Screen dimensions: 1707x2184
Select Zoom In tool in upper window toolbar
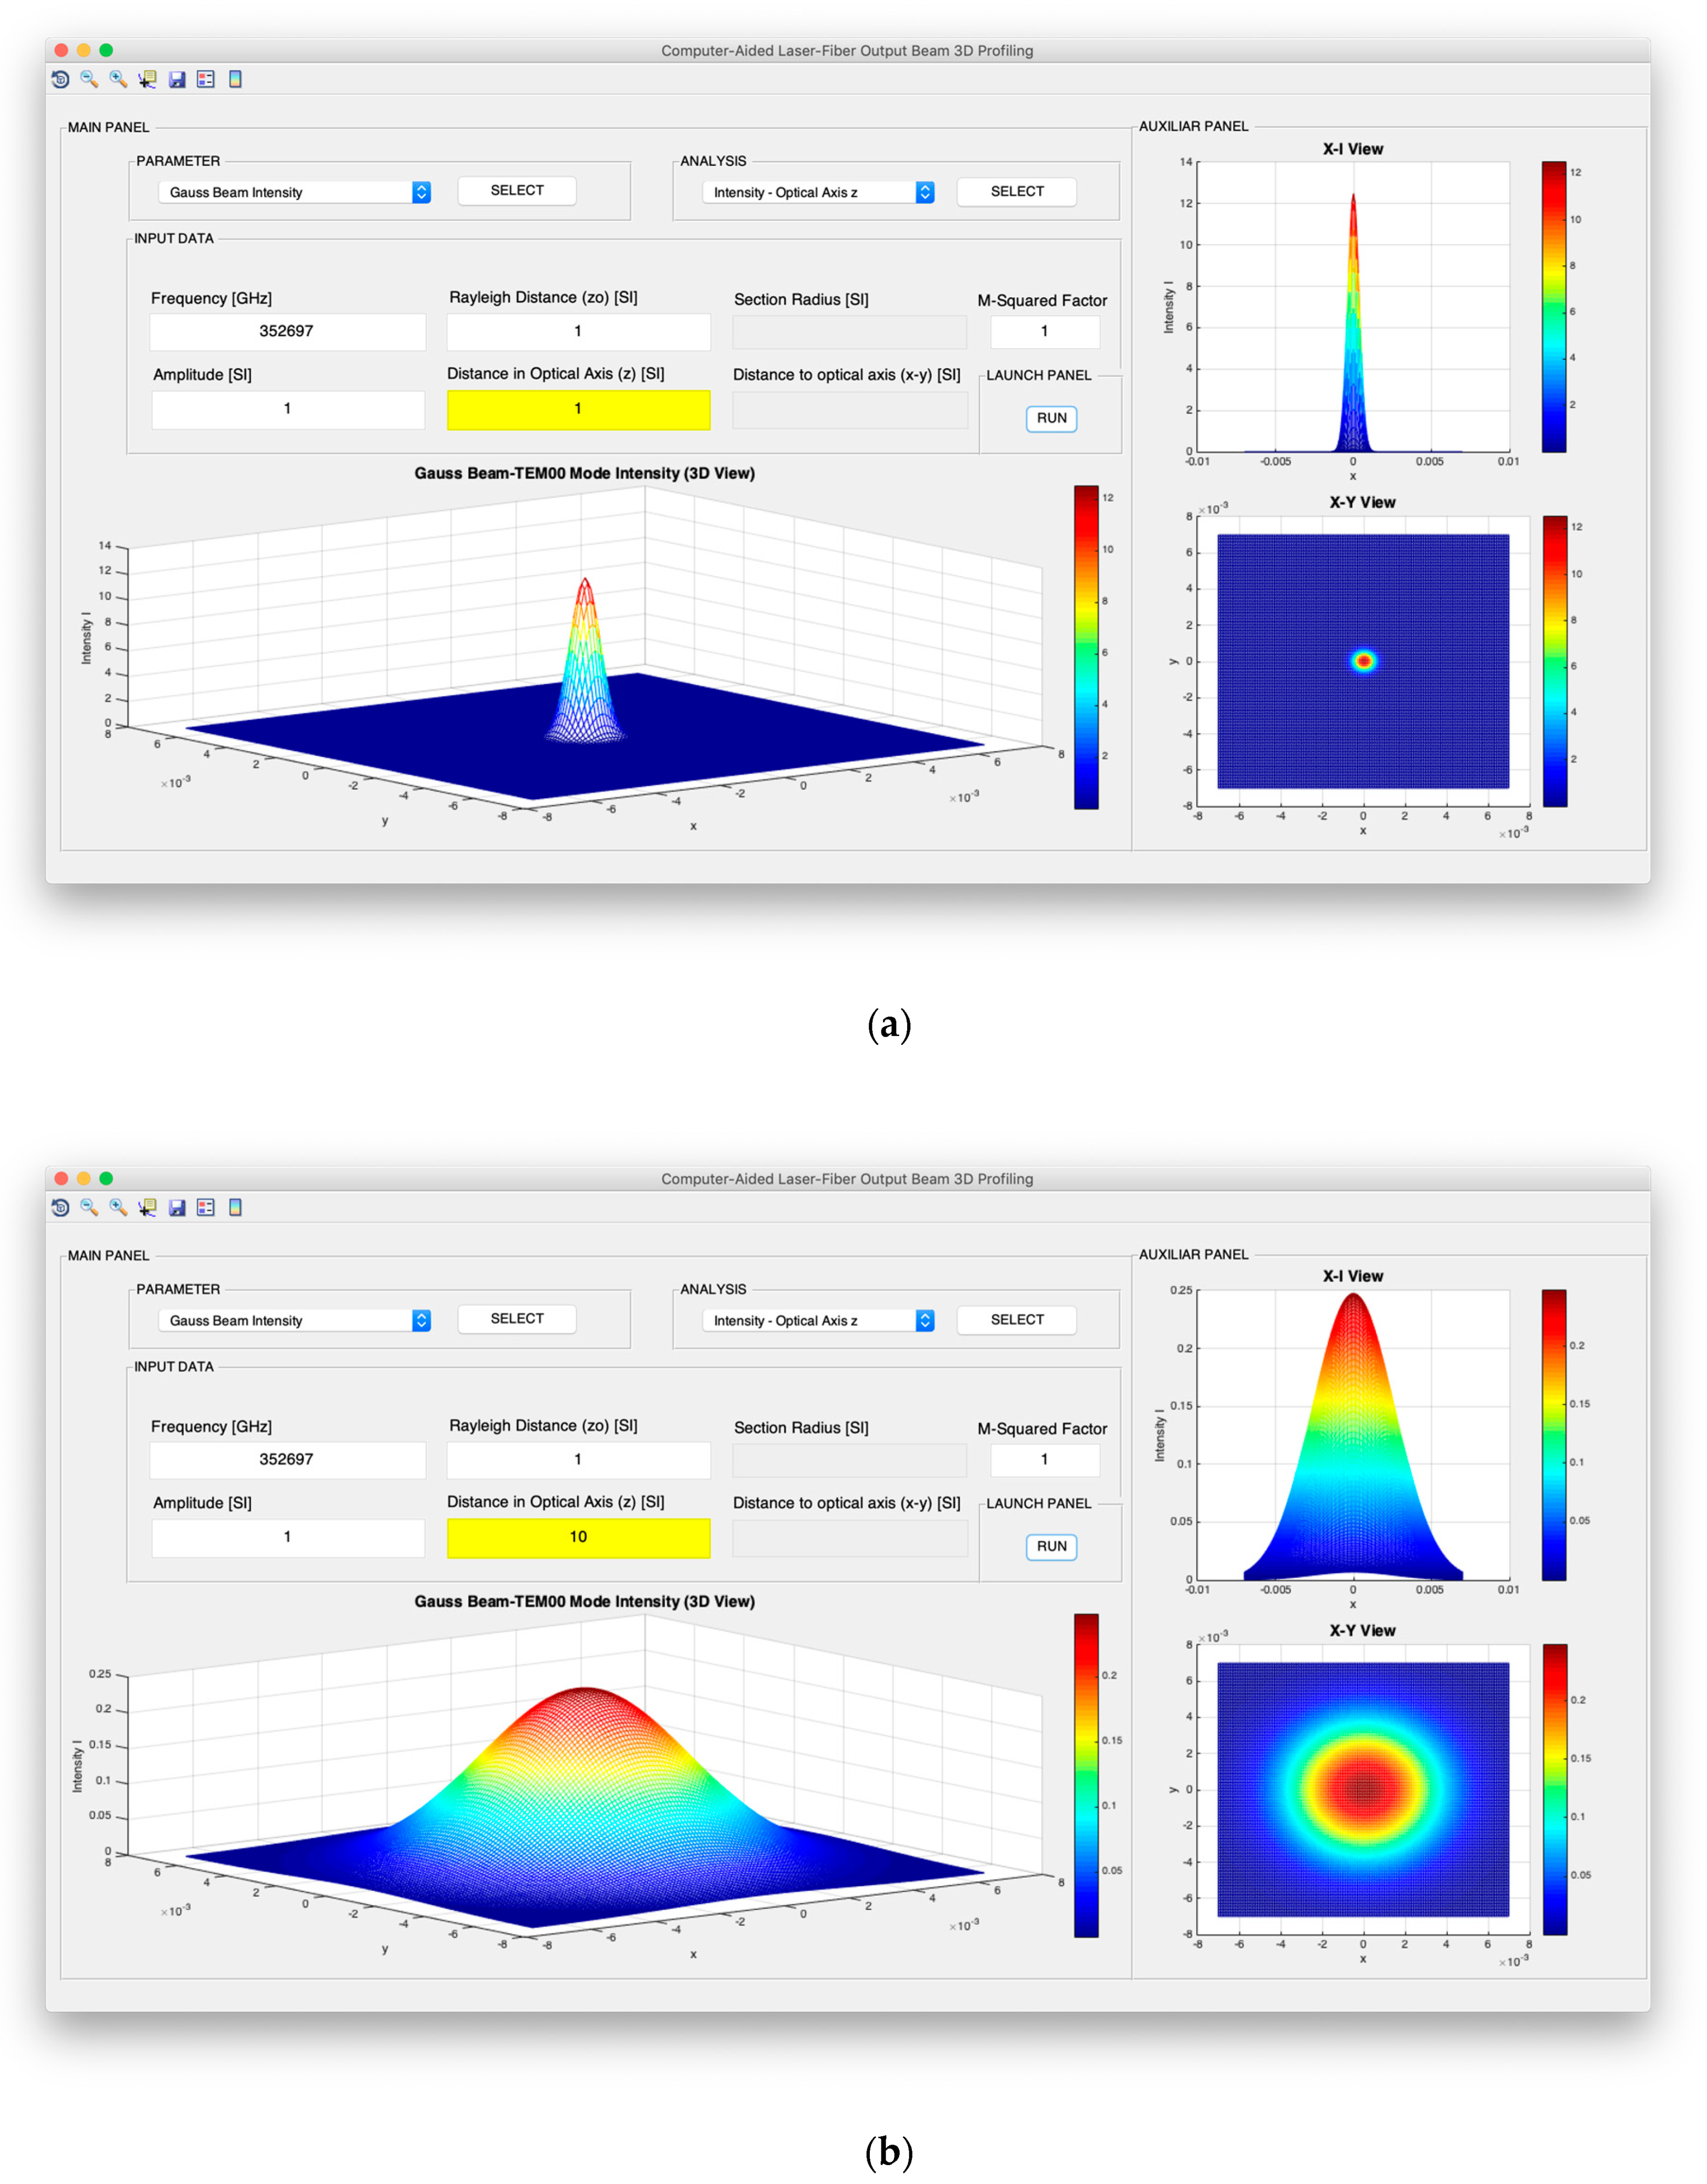[118, 79]
